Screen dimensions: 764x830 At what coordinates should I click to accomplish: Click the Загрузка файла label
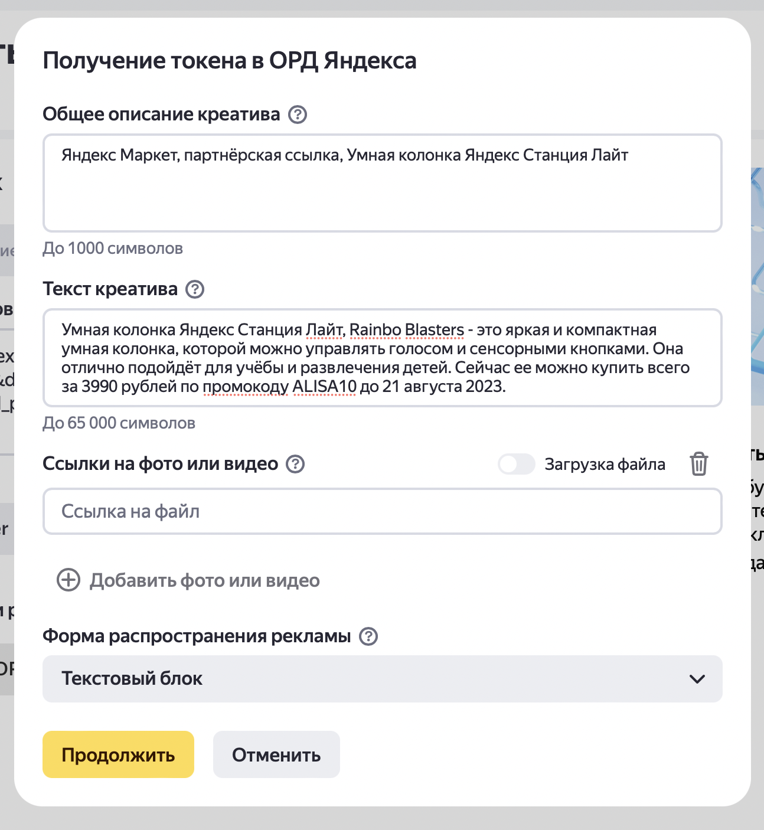click(605, 465)
